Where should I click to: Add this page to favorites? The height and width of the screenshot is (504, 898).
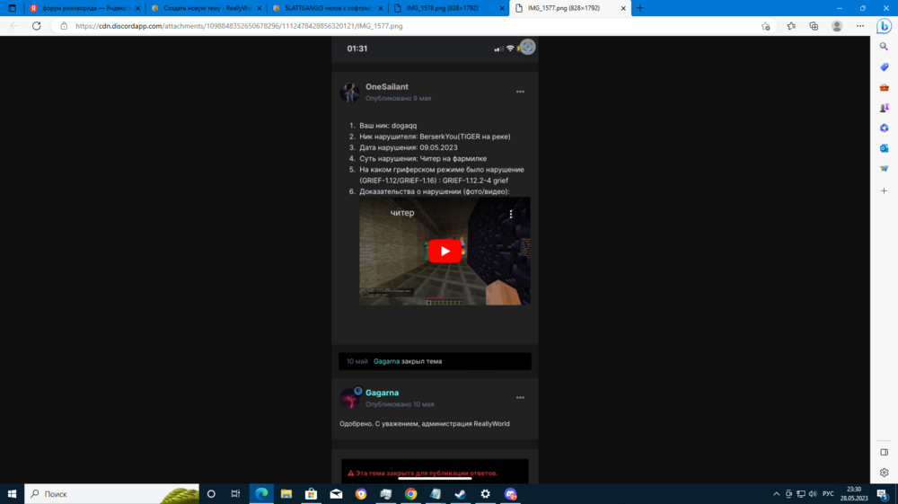coord(766,26)
